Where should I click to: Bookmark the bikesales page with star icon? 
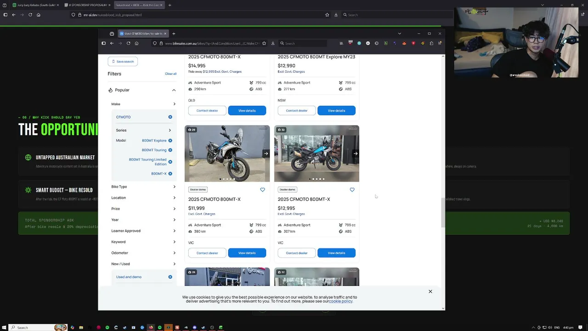click(264, 43)
